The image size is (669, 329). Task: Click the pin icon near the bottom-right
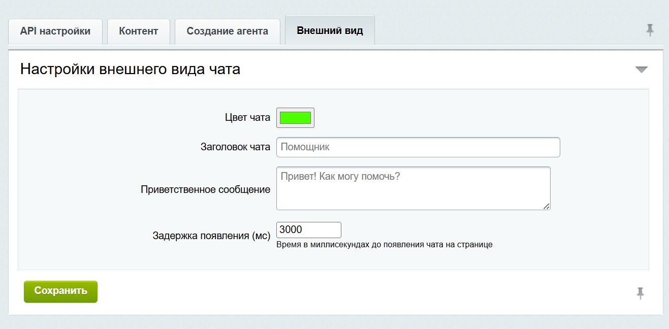point(641,293)
